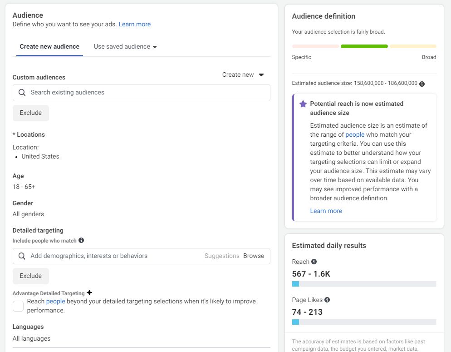The width and height of the screenshot is (451, 352).
Task: Click the Specific gauge label
Action: point(301,57)
